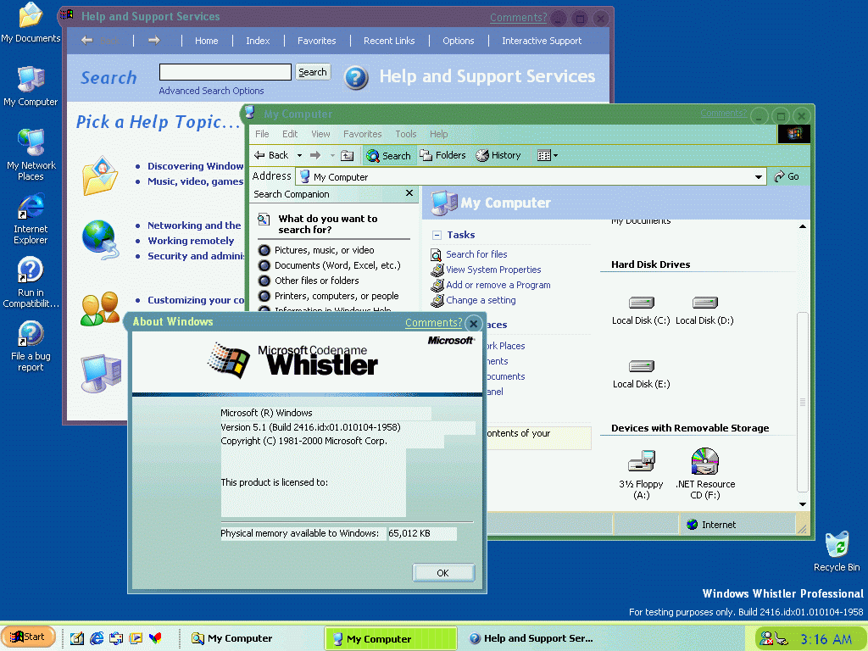Open the Back button history dropdown arrow
The image size is (868, 651).
(x=299, y=156)
